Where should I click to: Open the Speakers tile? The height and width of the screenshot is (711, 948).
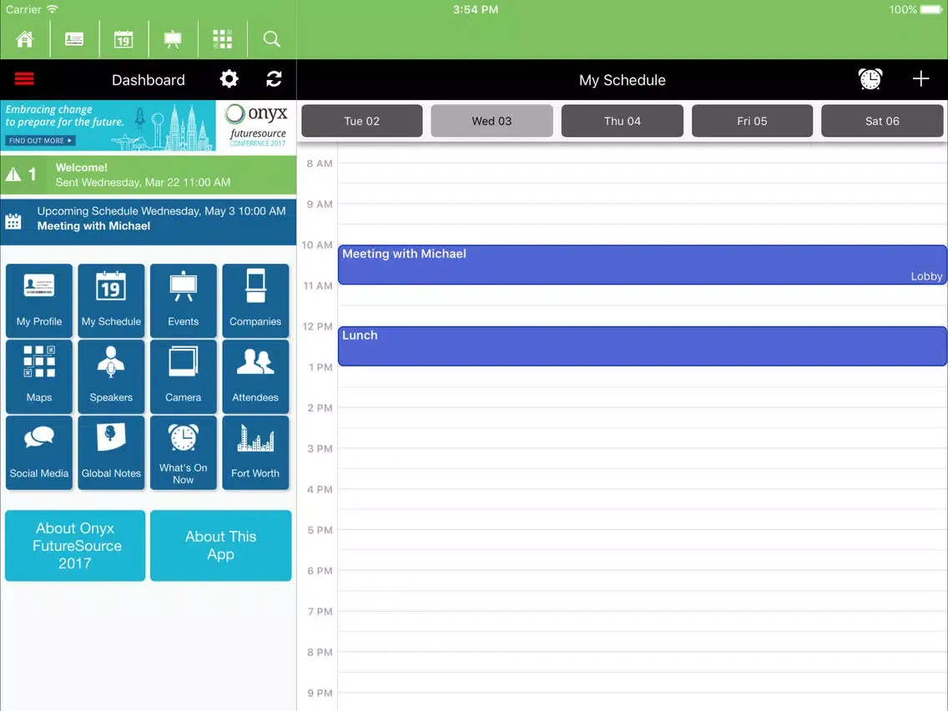[111, 376]
